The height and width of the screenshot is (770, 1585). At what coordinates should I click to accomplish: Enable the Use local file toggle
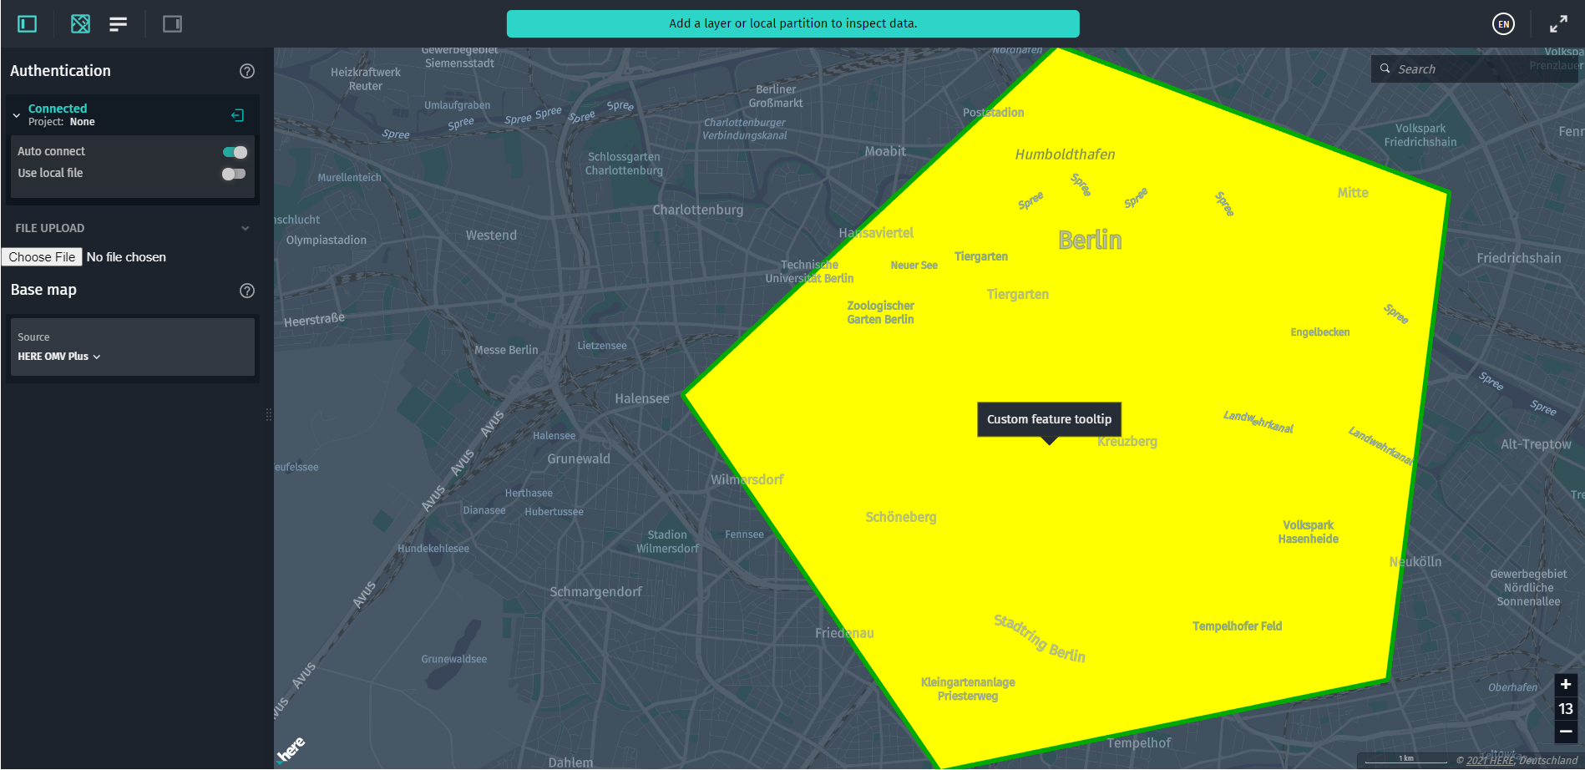pyautogui.click(x=234, y=174)
